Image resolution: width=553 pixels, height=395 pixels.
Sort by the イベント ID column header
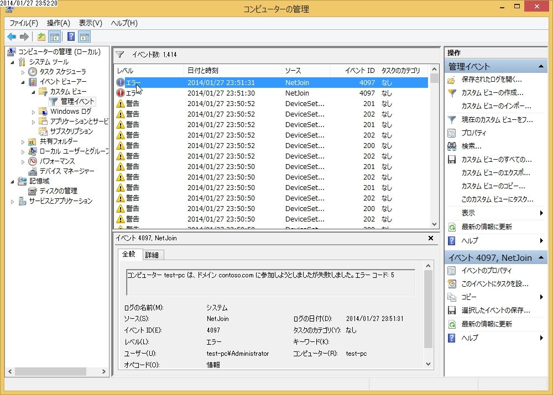point(354,71)
